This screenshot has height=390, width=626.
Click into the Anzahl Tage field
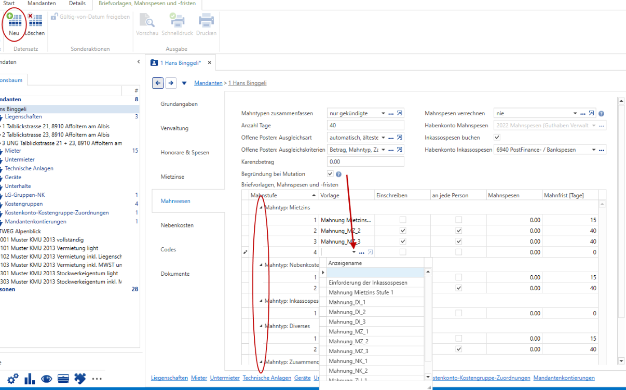tap(366, 126)
